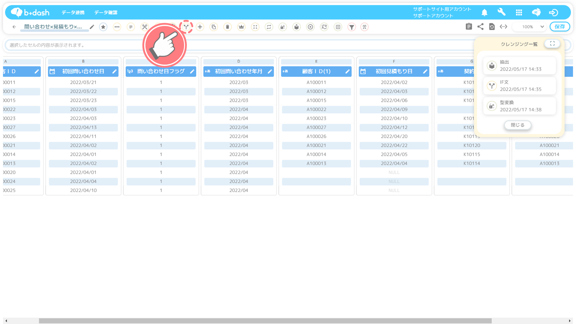This screenshot has width=576, height=324.
Task: Click the b→dash logo
Action: [30, 12]
